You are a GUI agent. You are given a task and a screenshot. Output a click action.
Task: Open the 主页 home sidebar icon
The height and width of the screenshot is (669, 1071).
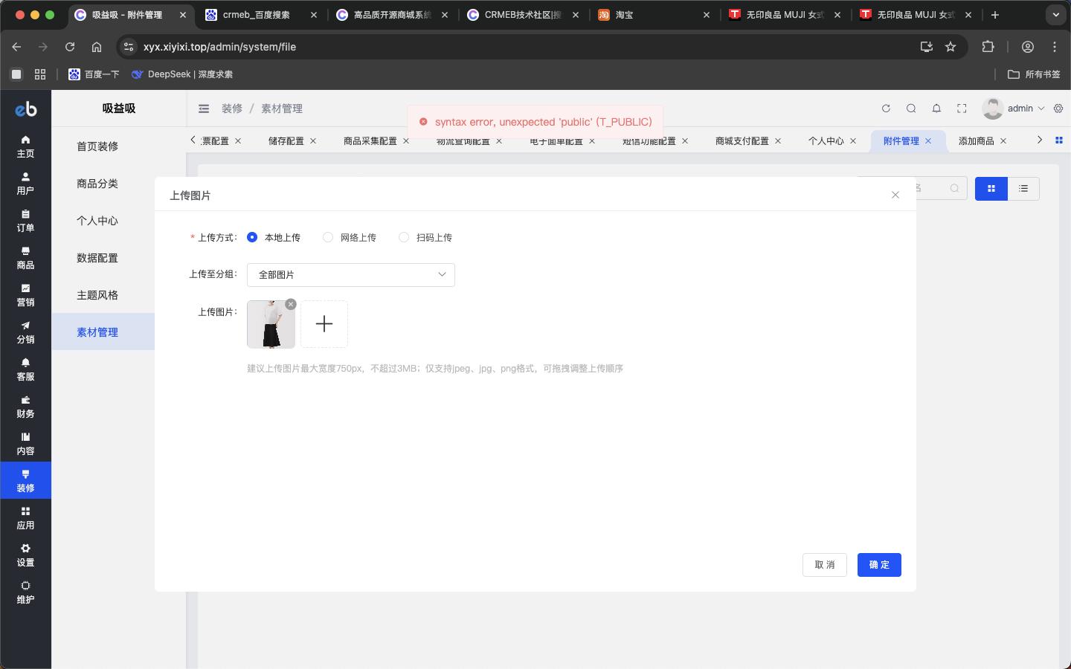point(25,146)
